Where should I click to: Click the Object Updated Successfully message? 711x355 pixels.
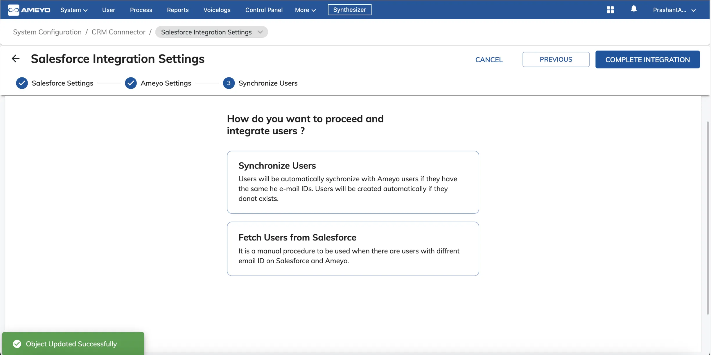[71, 344]
